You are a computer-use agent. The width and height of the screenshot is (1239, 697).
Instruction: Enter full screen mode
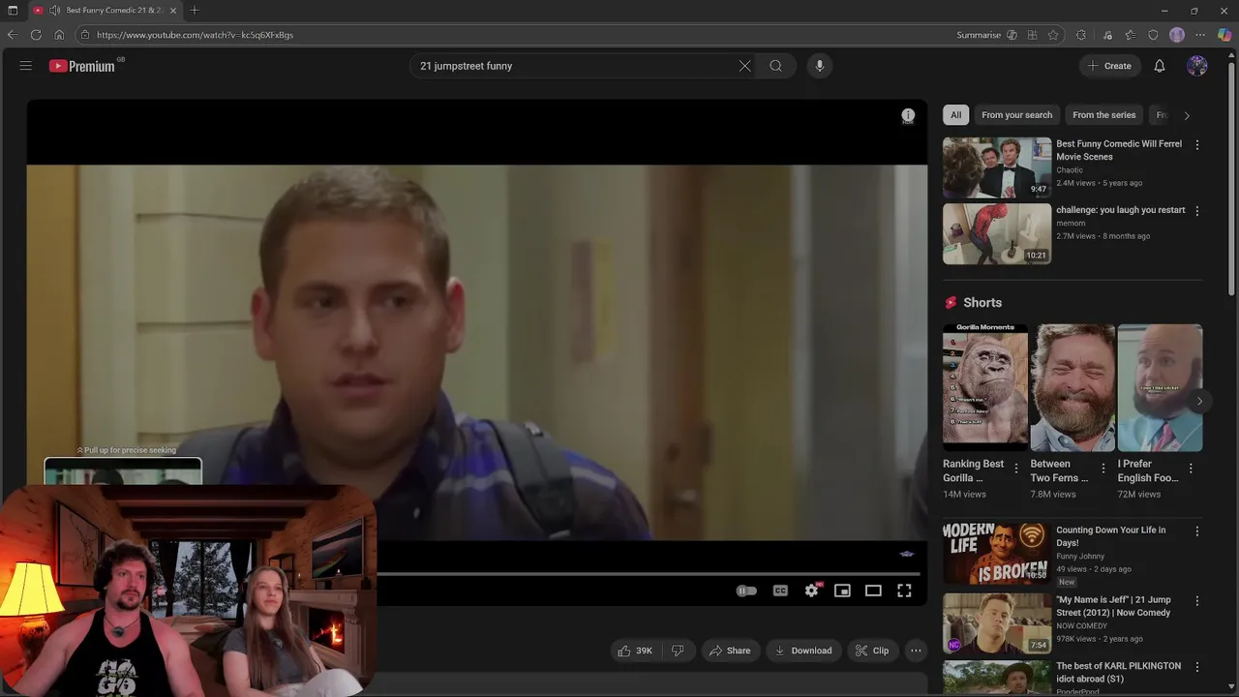pyautogui.click(x=904, y=591)
